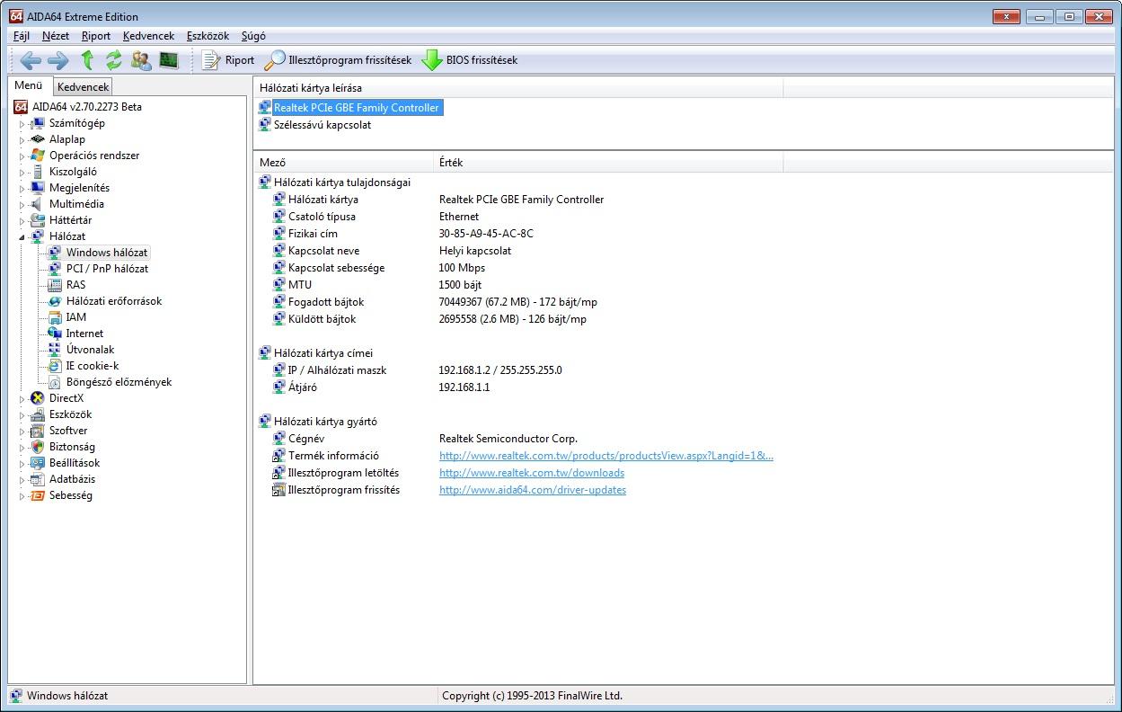Screen dimensions: 1122x712
Task: Collapse the Hálózat tree node
Action: pyautogui.click(x=22, y=236)
